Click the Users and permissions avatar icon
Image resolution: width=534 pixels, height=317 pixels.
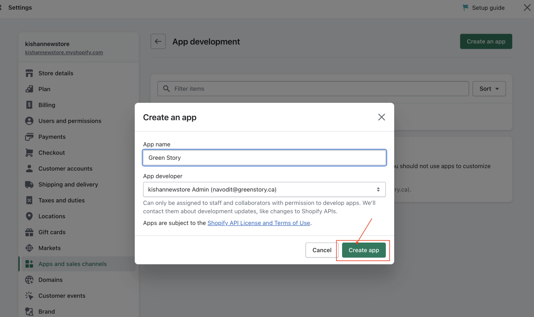29,121
